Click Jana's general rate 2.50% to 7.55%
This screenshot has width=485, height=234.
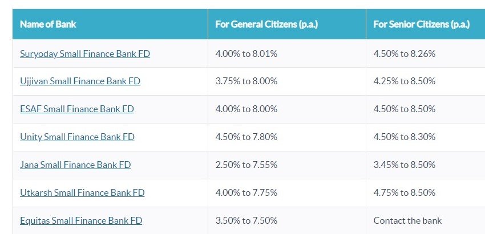click(x=246, y=165)
